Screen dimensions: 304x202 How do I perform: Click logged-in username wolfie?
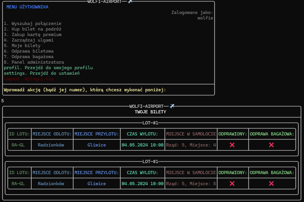(205, 18)
